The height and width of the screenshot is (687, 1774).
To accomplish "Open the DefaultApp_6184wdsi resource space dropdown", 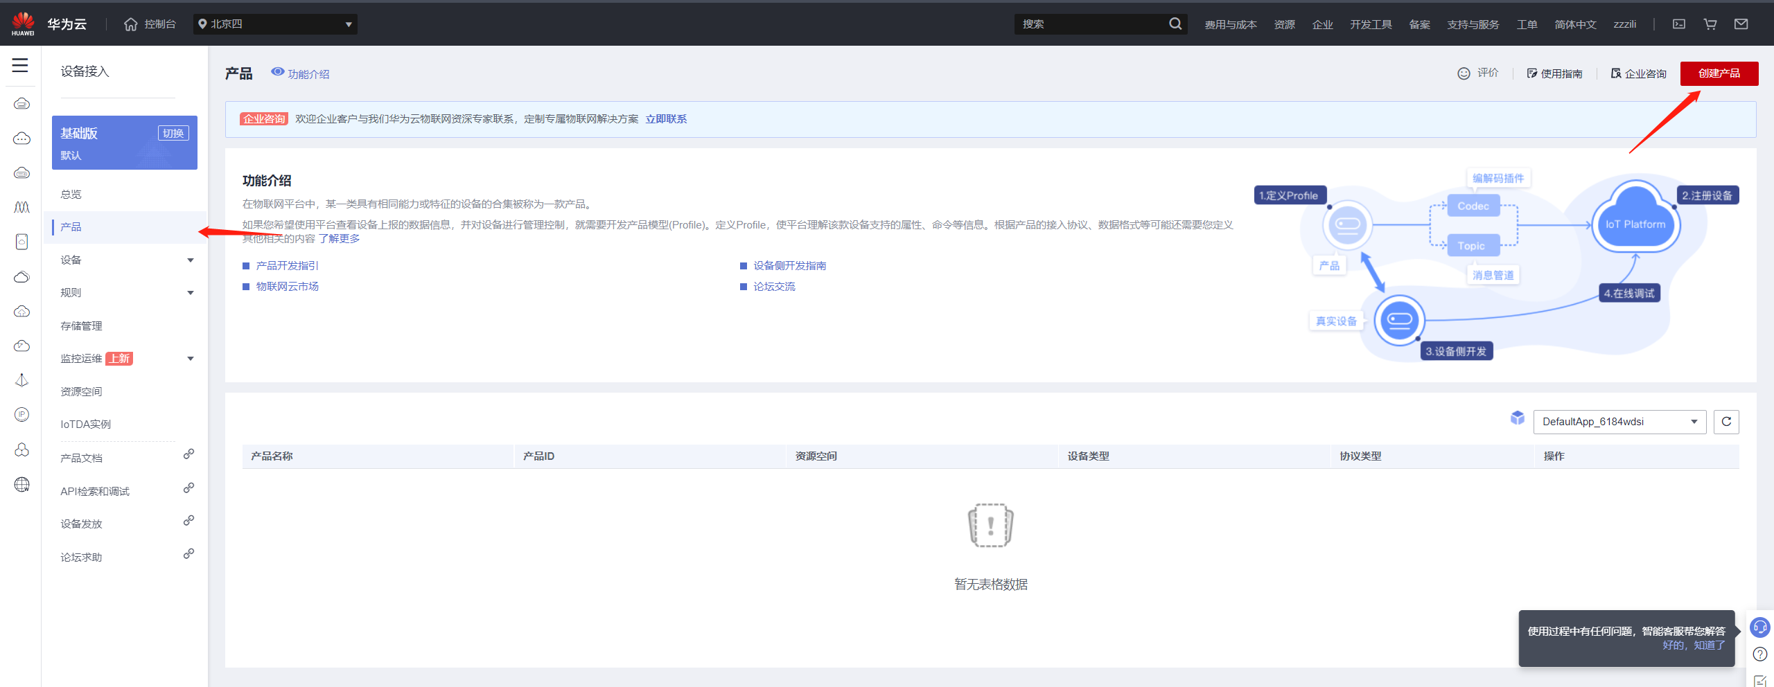I will (1619, 422).
